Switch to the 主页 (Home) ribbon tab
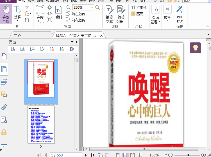 coord(22,1)
